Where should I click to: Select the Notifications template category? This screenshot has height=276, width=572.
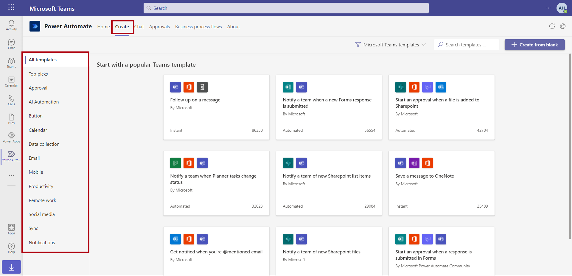pyautogui.click(x=56, y=243)
